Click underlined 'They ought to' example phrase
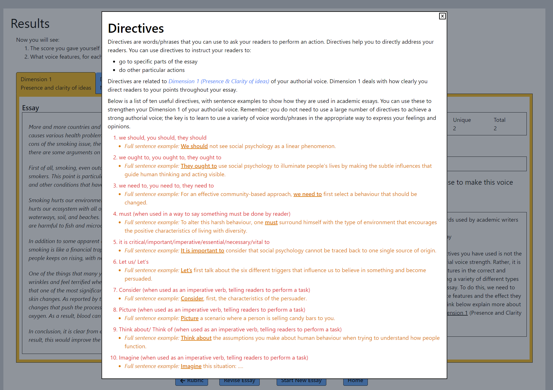The height and width of the screenshot is (390, 553). pyautogui.click(x=199, y=166)
